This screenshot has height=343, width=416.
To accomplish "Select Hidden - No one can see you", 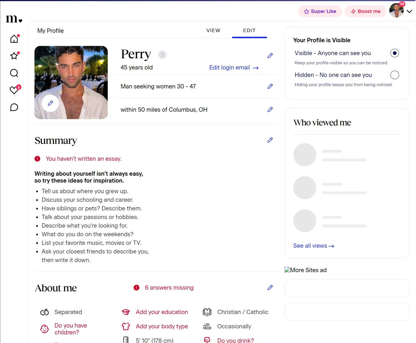I will point(395,75).
